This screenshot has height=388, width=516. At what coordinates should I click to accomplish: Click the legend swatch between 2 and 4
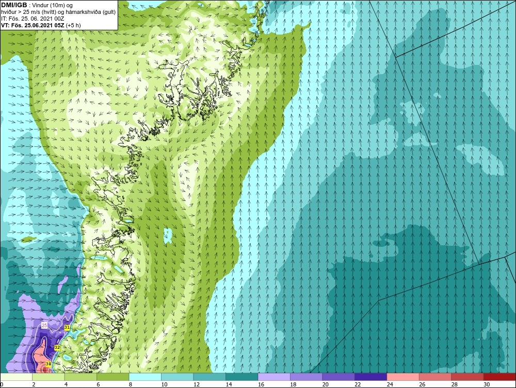pos(49,377)
